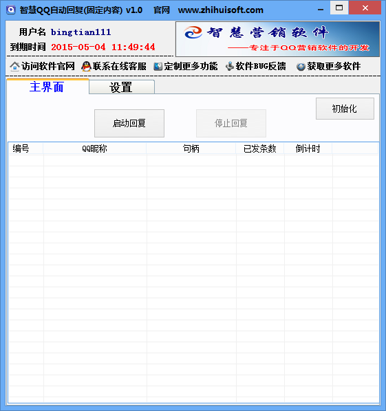Click the 启动回复 button
Image resolution: width=386 pixels, height=411 pixels.
tap(129, 123)
